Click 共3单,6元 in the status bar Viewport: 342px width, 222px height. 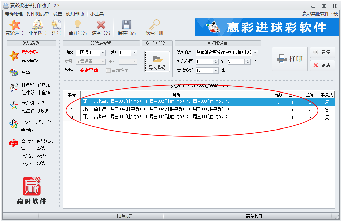tap(124, 216)
